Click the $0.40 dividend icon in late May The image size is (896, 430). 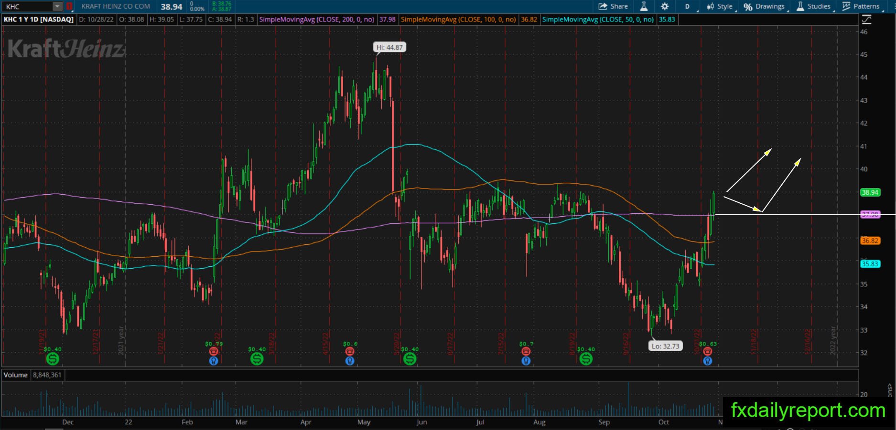coord(410,358)
